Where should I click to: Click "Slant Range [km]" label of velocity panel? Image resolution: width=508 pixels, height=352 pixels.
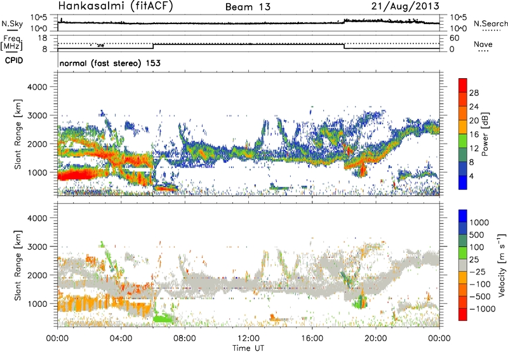tap(18, 265)
